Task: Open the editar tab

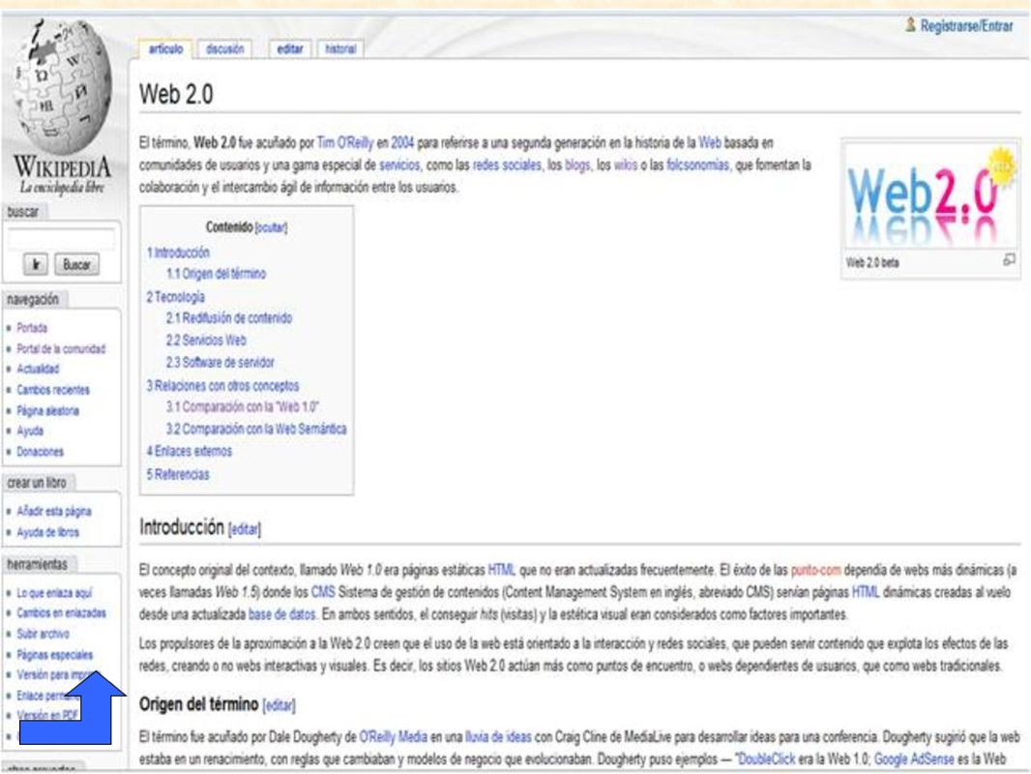Action: coord(290,48)
